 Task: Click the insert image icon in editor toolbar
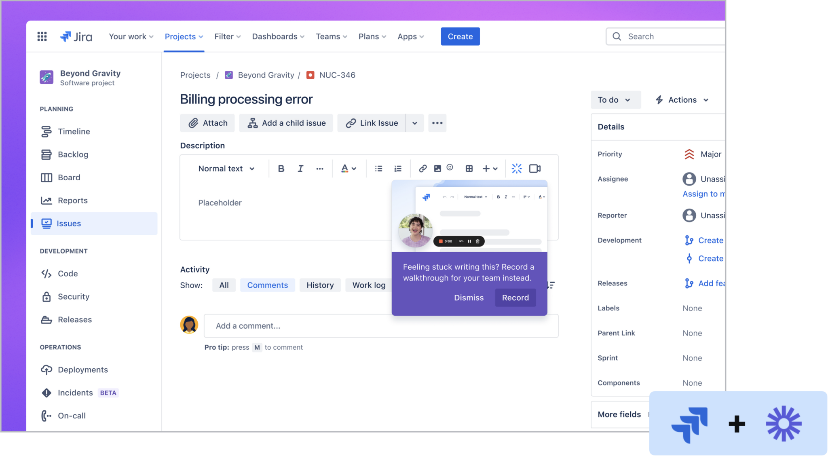click(x=437, y=169)
